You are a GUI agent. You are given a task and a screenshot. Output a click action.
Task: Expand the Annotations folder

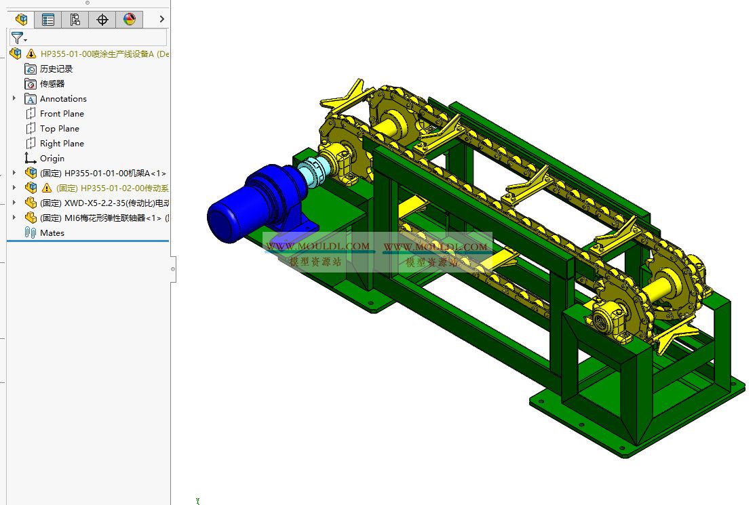[x=14, y=98]
